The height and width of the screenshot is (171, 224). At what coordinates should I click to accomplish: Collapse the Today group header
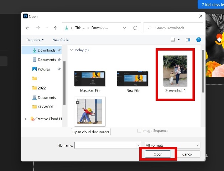(x=72, y=50)
